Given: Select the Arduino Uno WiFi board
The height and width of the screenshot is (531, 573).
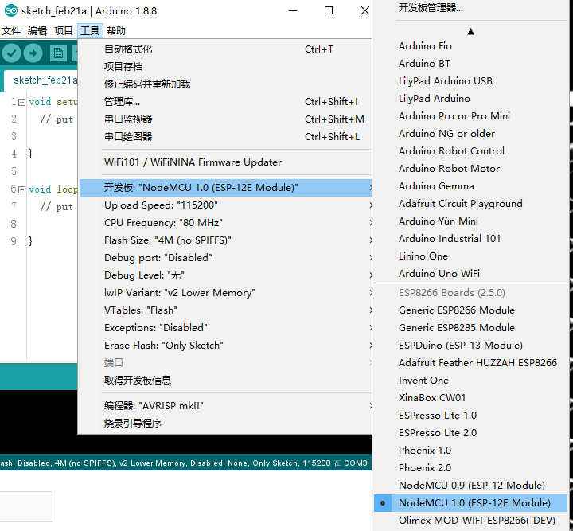Looking at the screenshot, I should [470, 274].
